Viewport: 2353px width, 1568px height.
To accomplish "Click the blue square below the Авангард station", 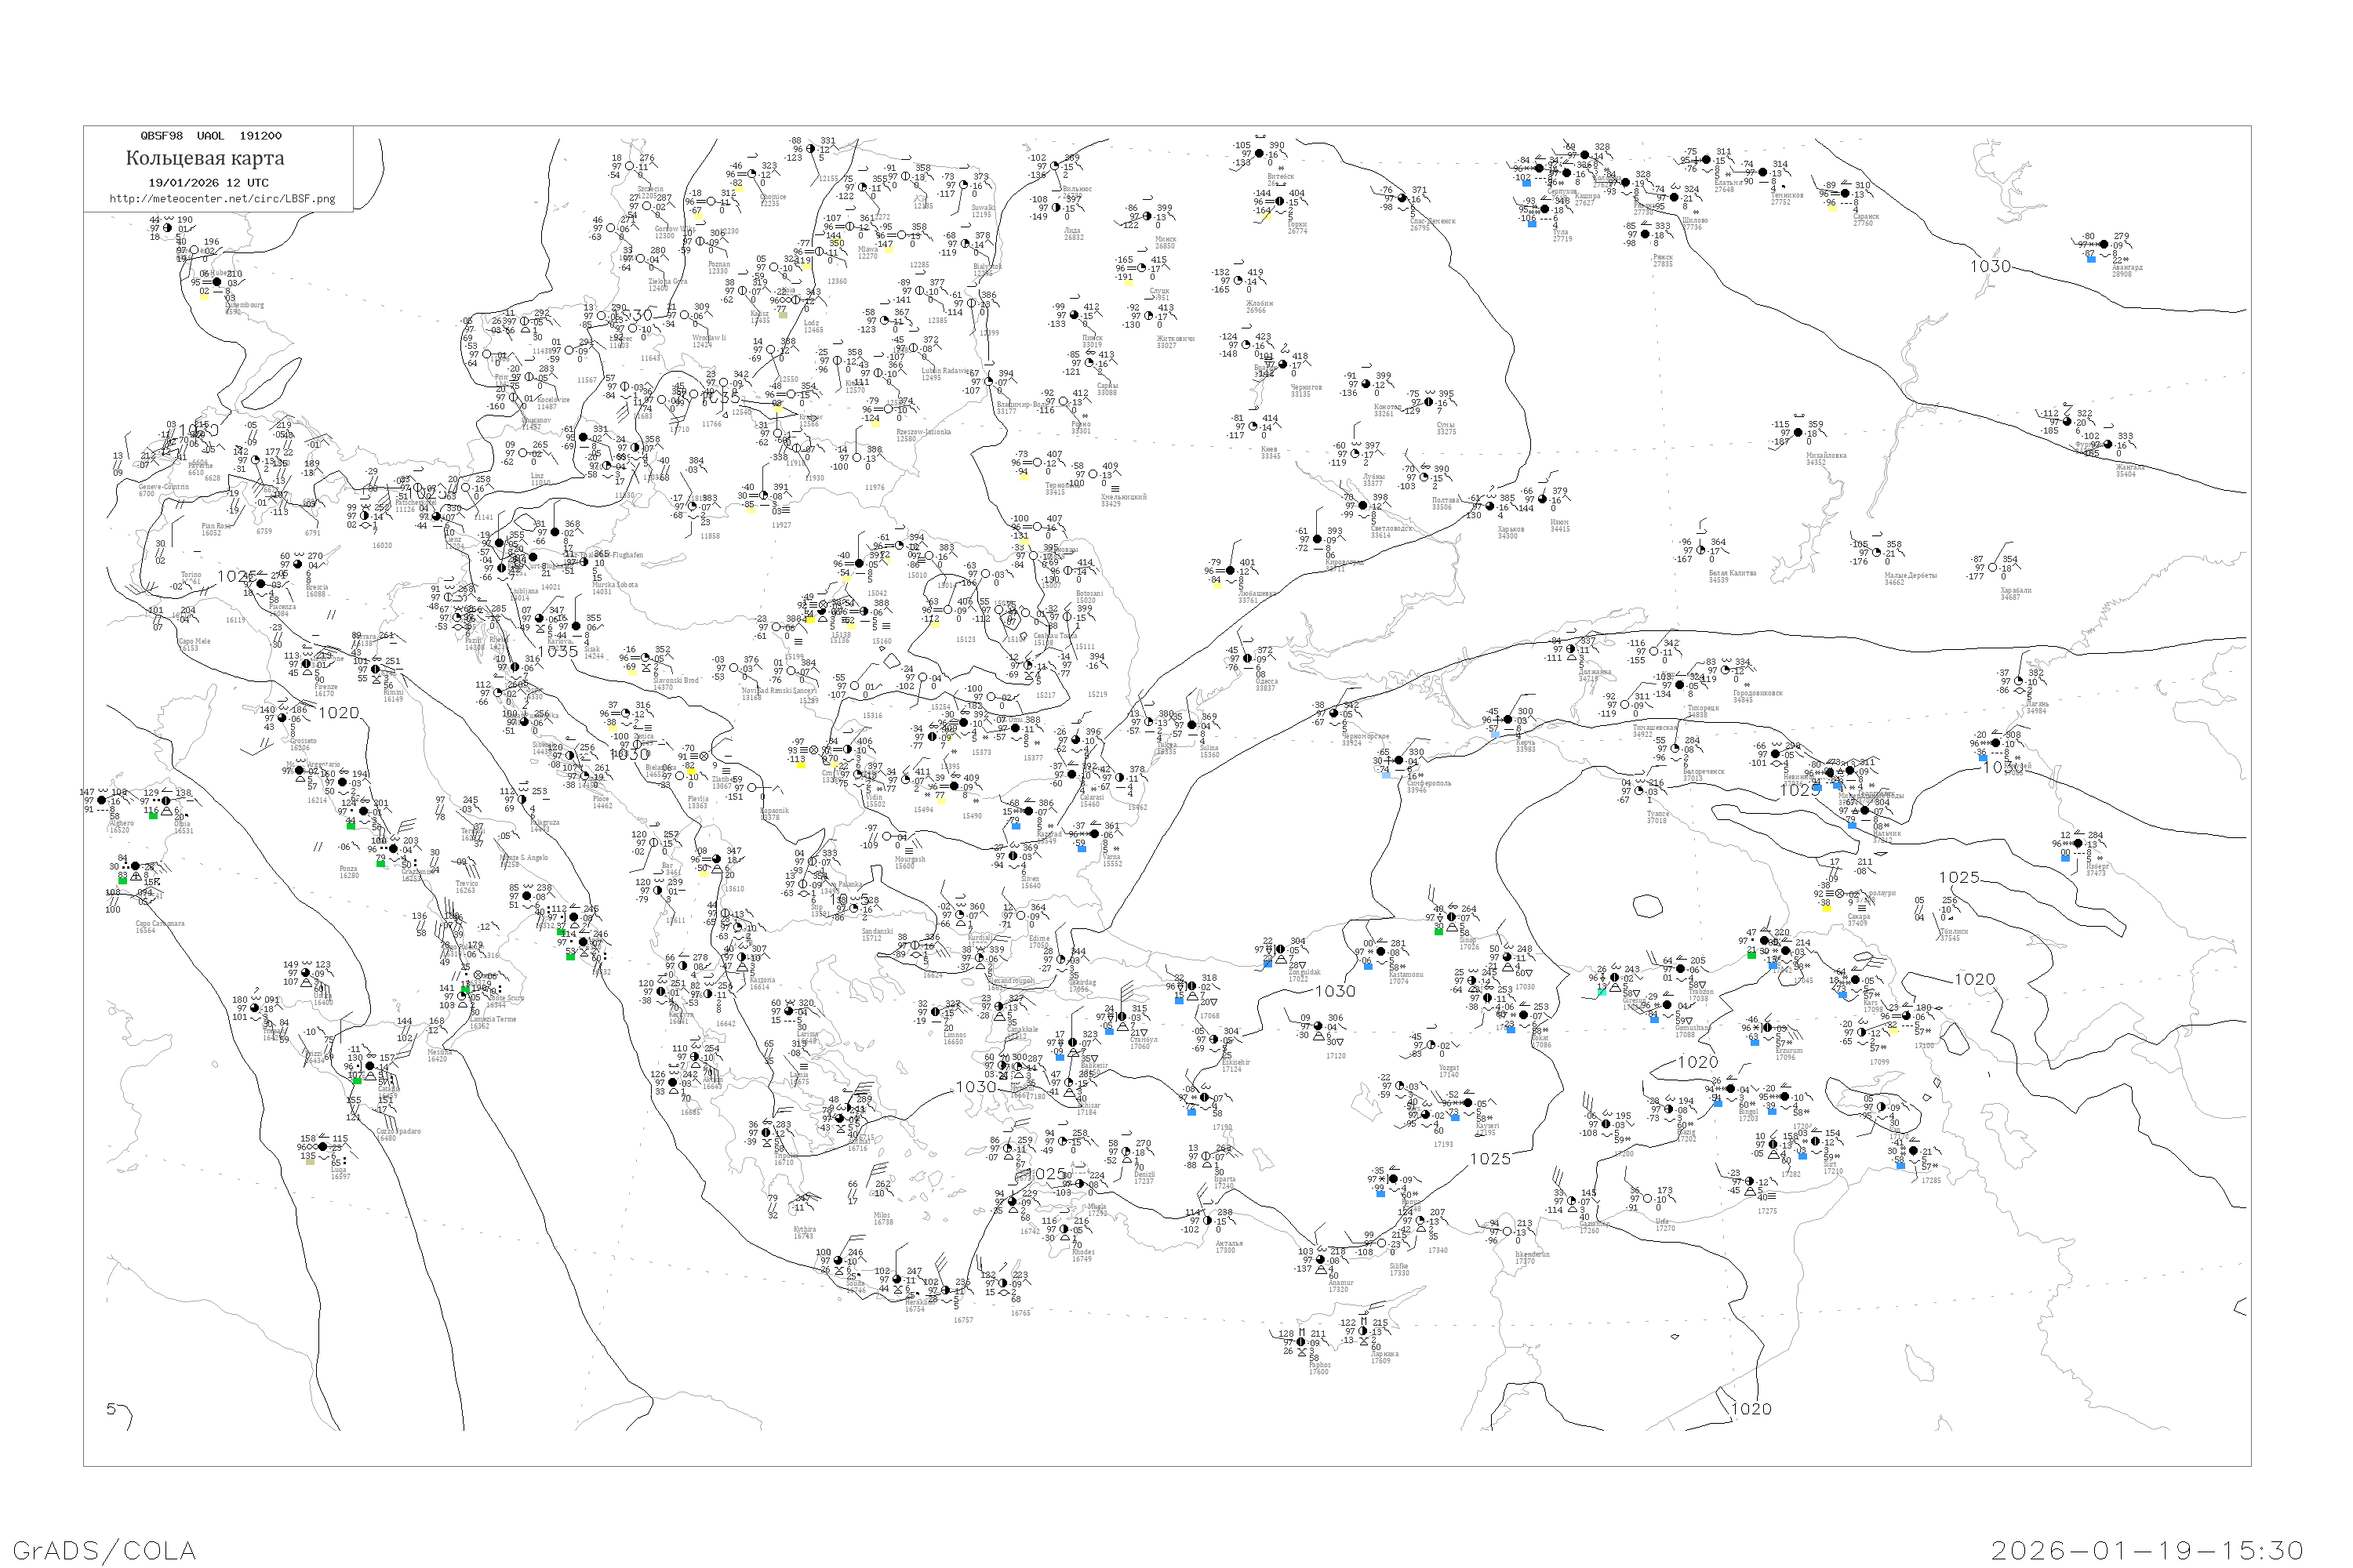I will pyautogui.click(x=2091, y=259).
